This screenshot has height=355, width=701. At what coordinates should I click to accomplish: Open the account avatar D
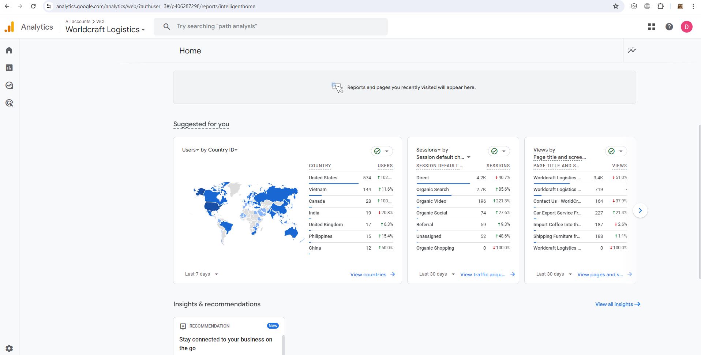pyautogui.click(x=687, y=27)
